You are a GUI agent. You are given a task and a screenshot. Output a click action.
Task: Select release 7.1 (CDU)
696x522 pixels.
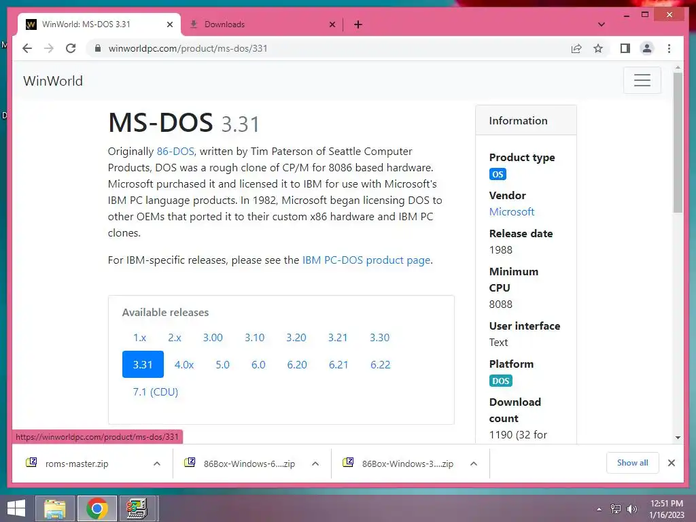coord(156,391)
